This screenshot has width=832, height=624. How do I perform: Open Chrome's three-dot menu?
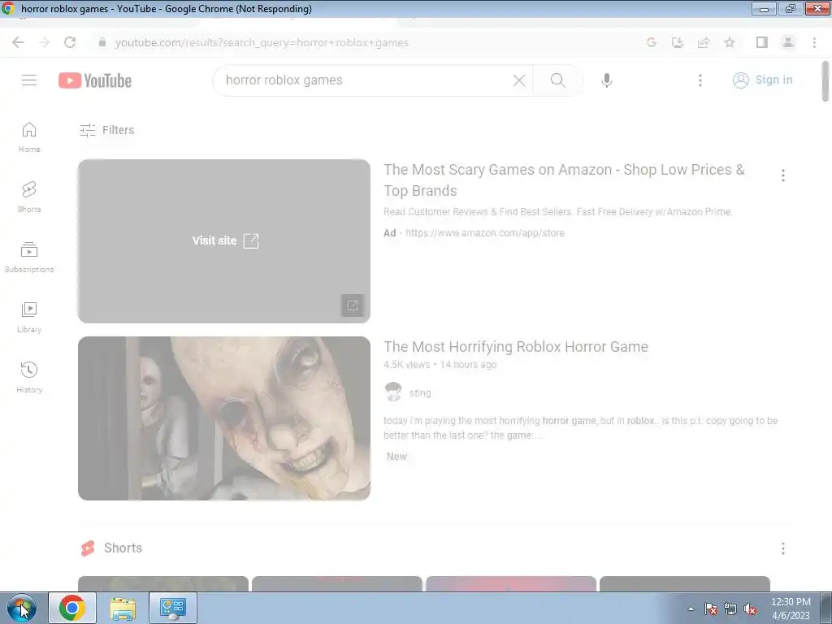[x=814, y=42]
